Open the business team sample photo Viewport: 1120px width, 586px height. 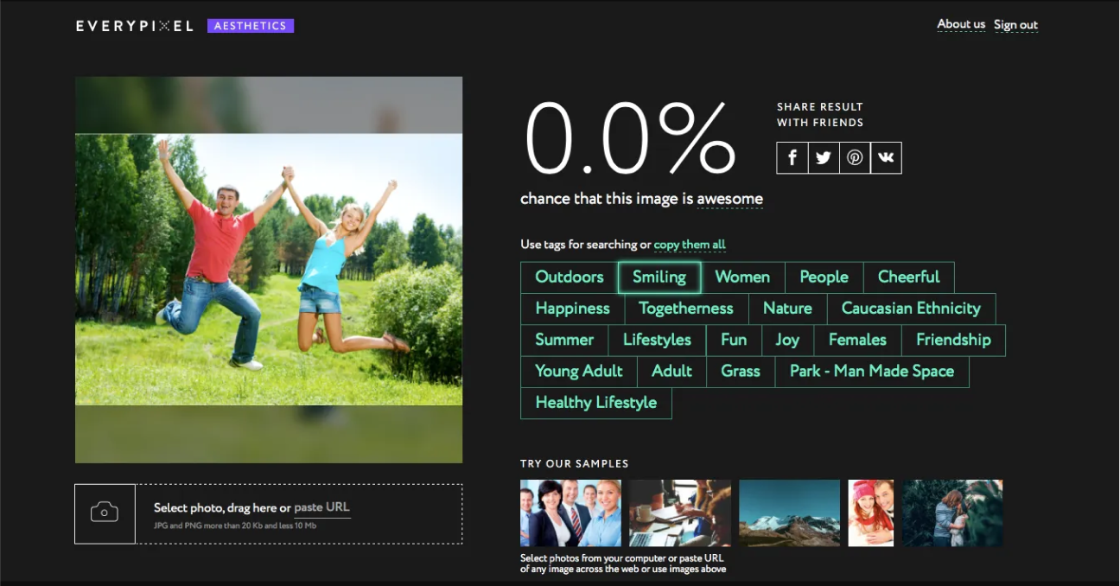click(570, 513)
